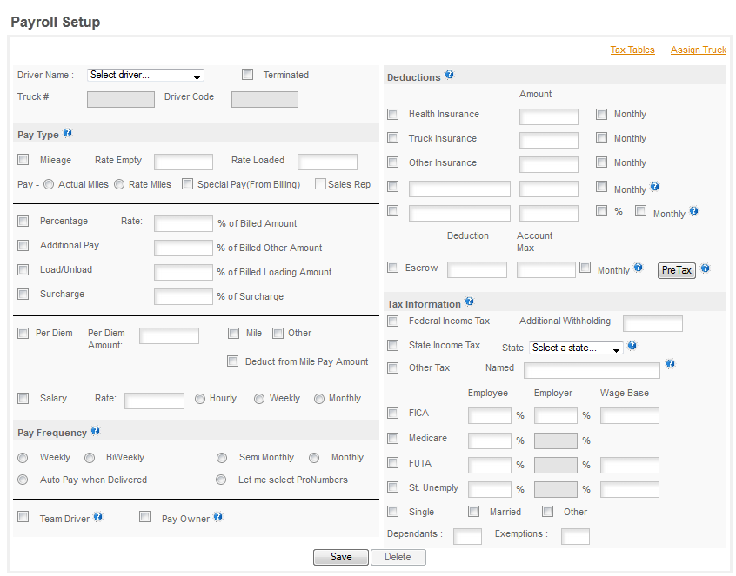Open help icon next to Tax Information

(470, 301)
